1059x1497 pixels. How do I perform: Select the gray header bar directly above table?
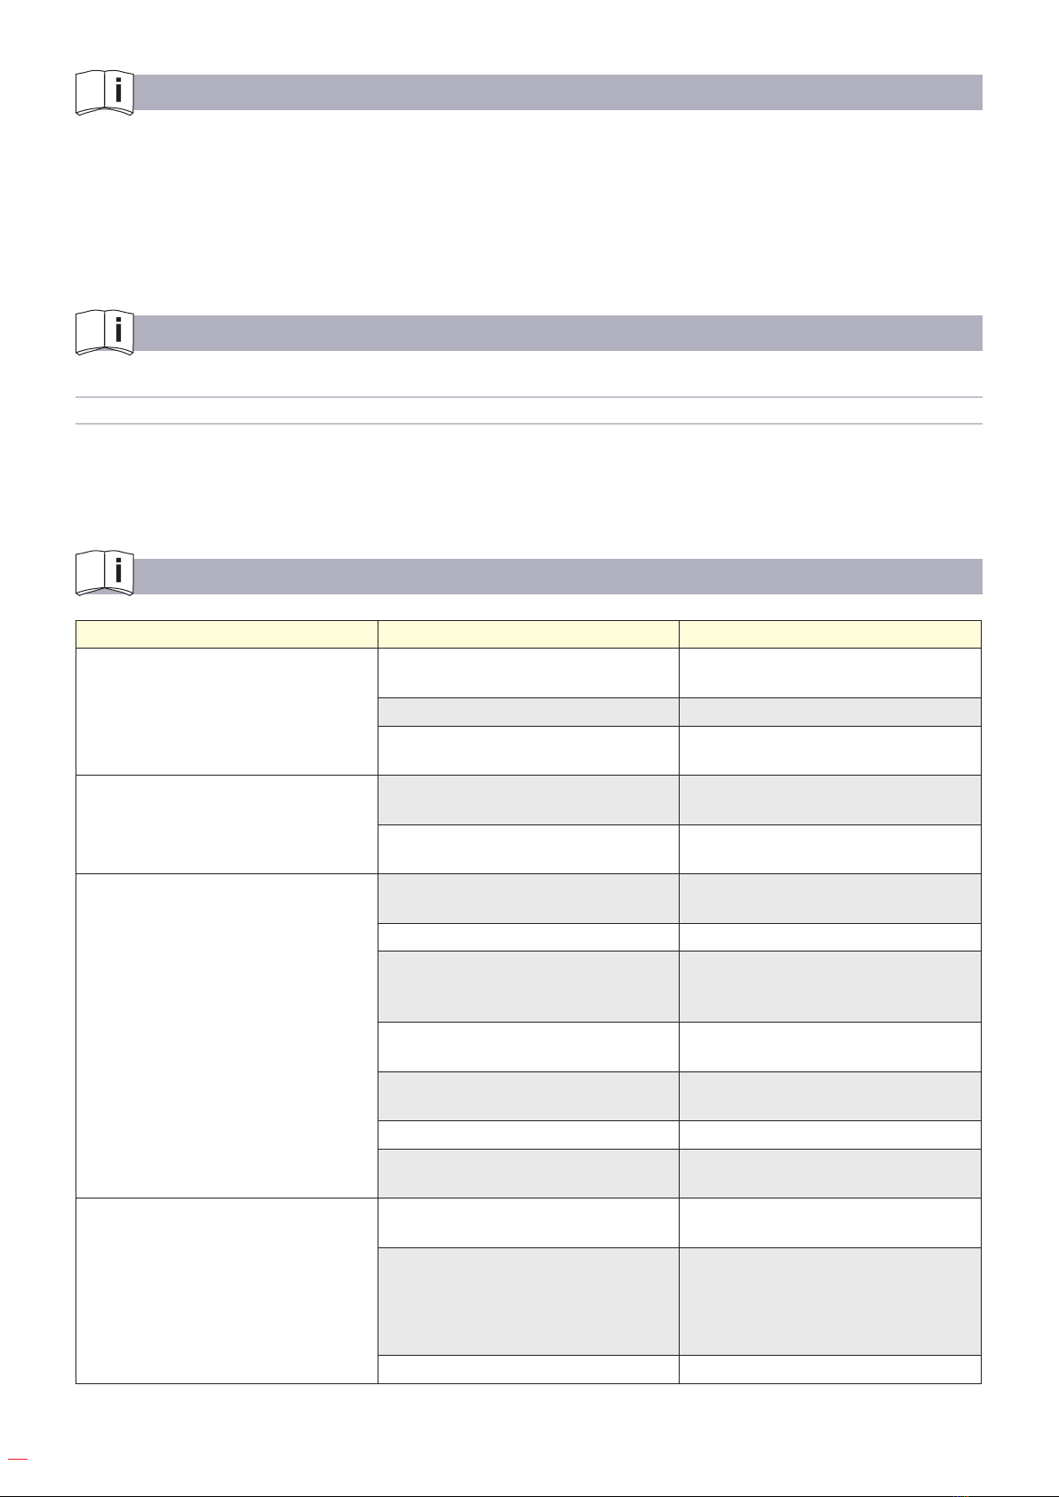[x=558, y=577]
